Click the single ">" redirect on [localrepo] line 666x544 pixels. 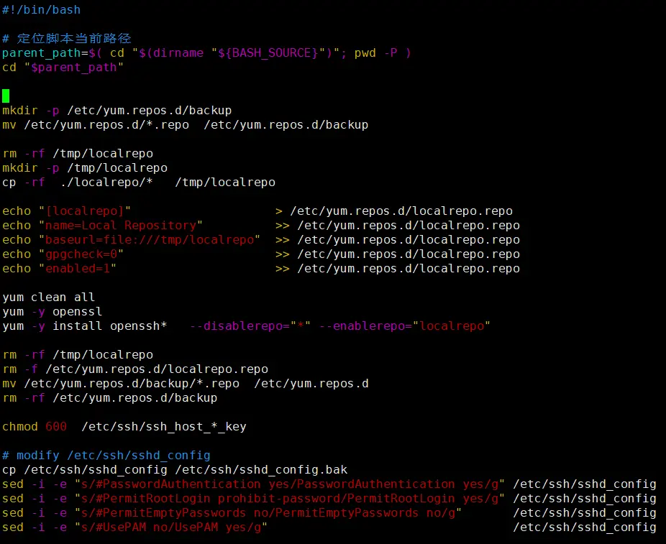[278, 211]
